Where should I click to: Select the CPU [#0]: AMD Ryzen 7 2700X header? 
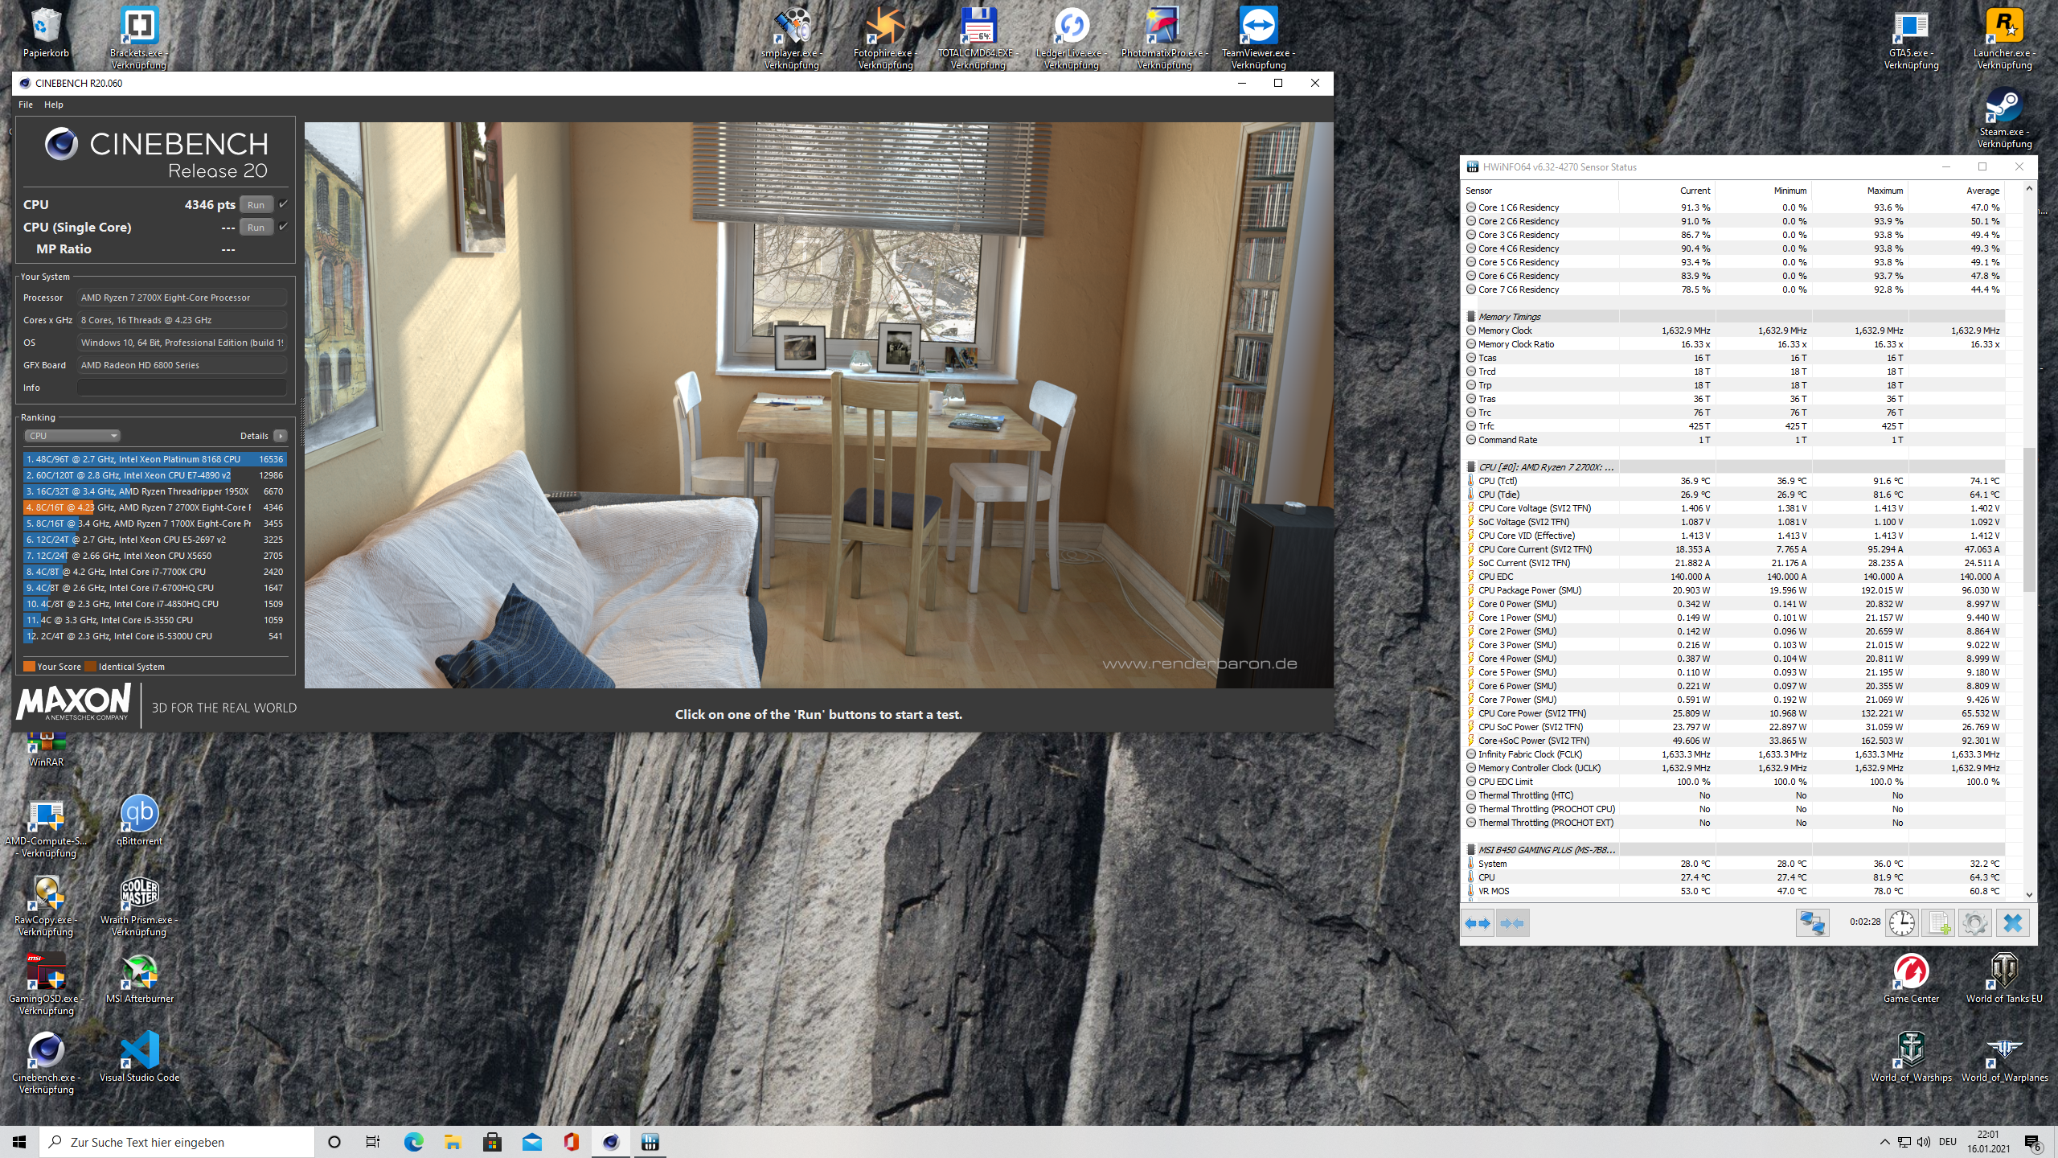click(1735, 467)
